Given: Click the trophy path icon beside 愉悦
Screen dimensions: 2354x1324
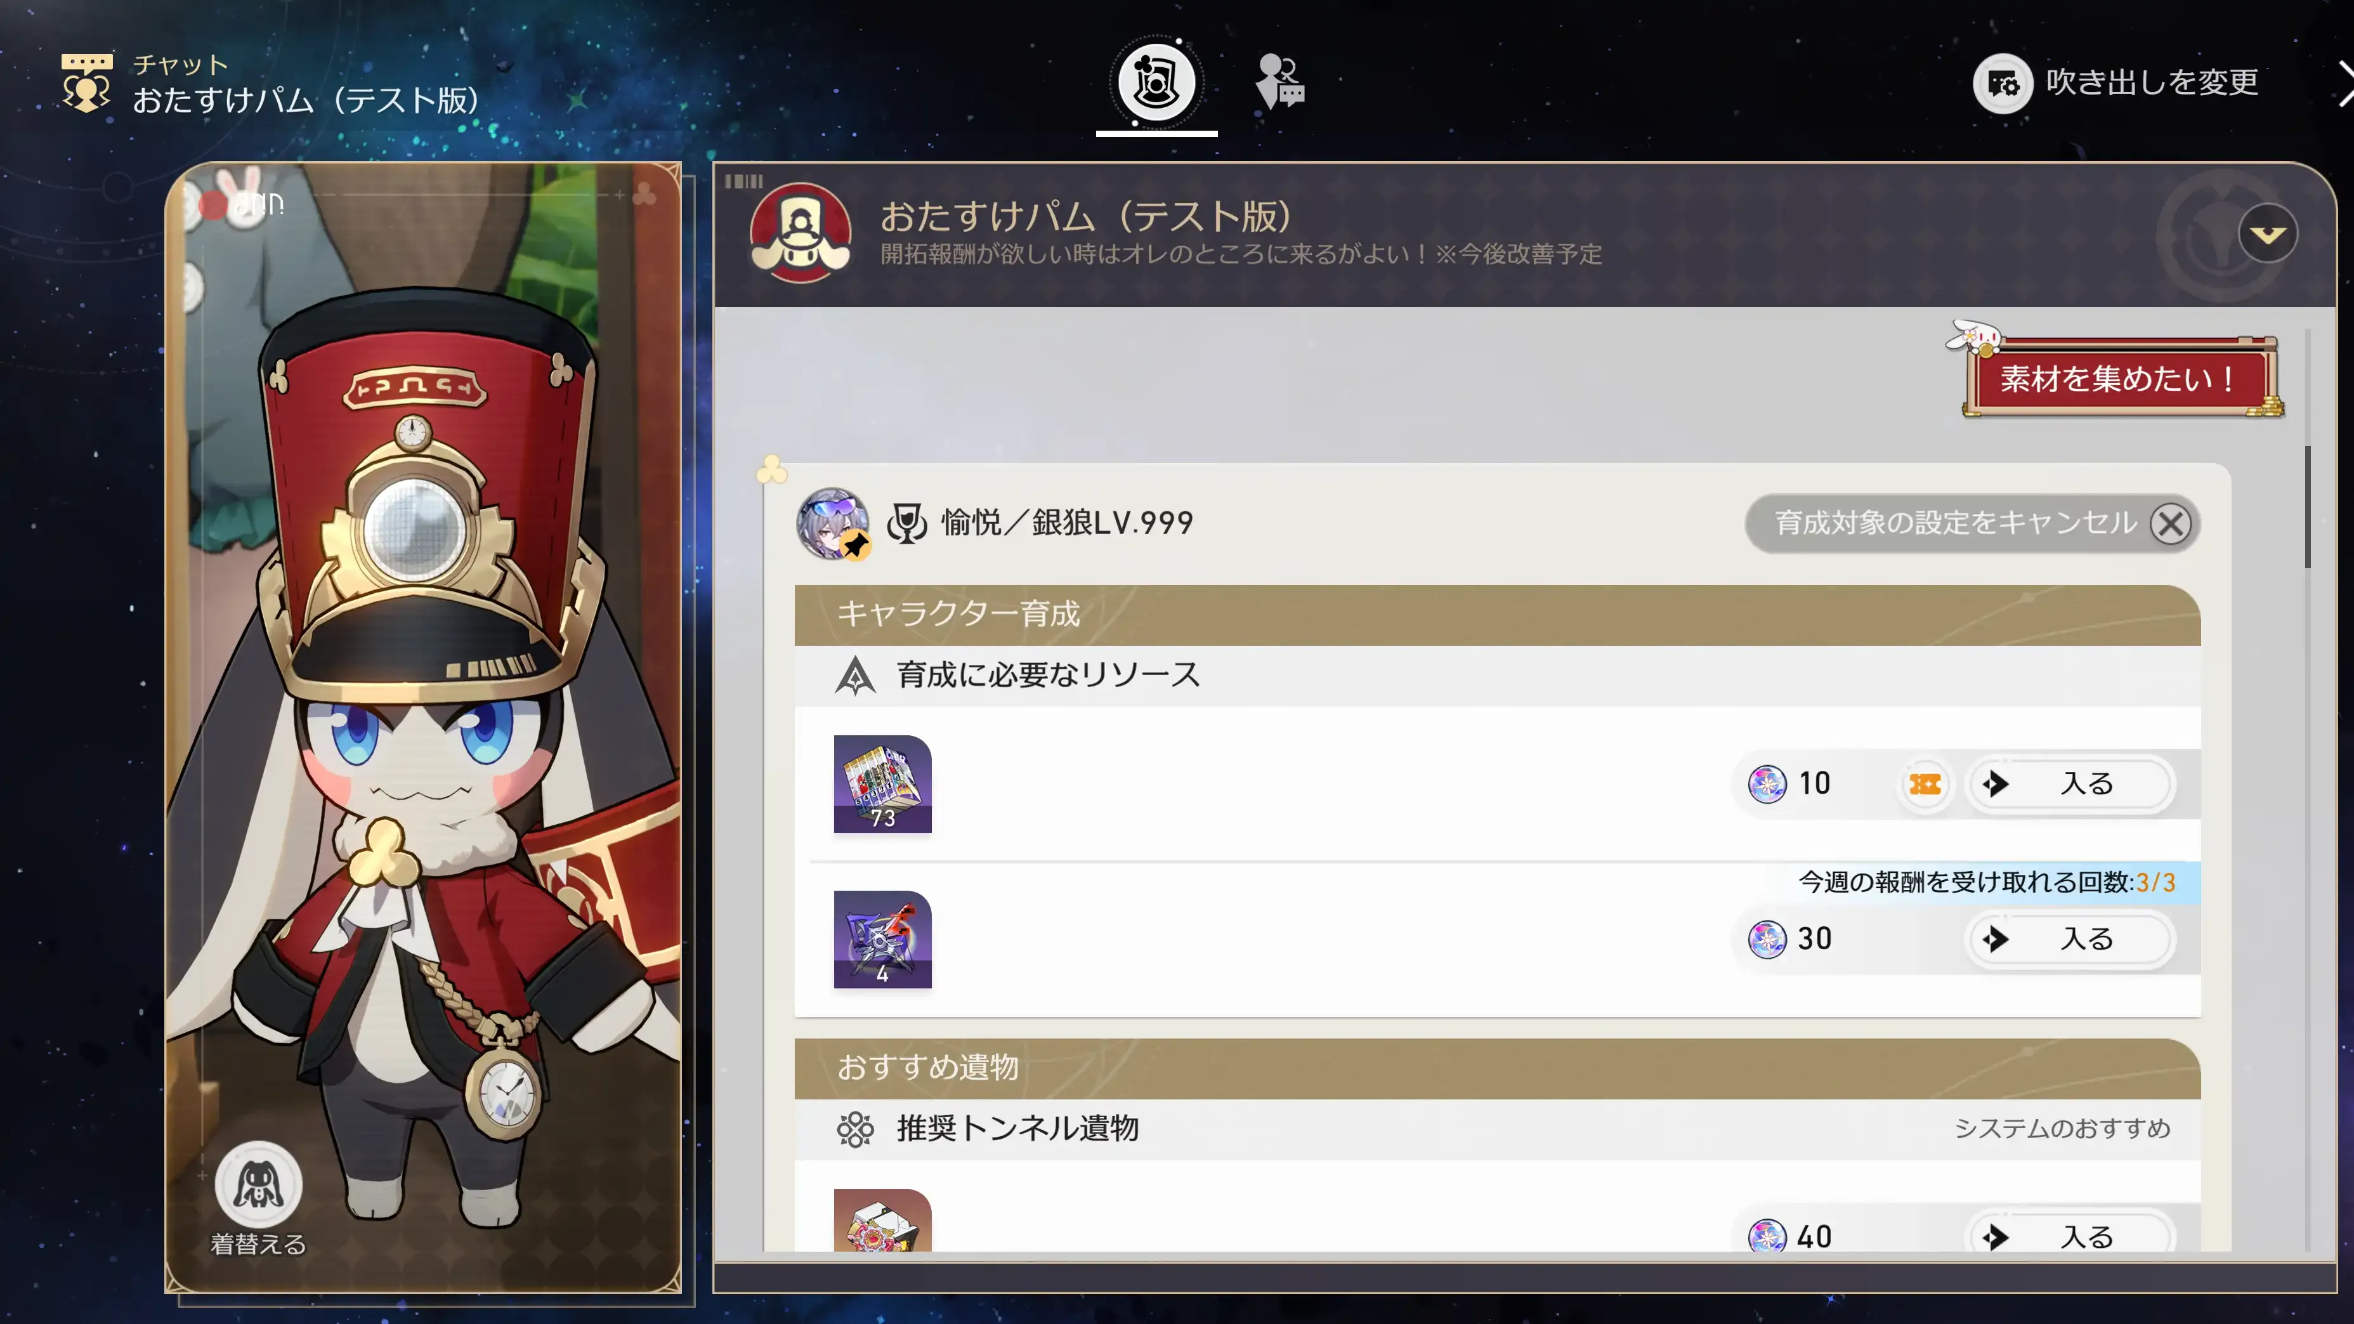Looking at the screenshot, I should pos(906,523).
